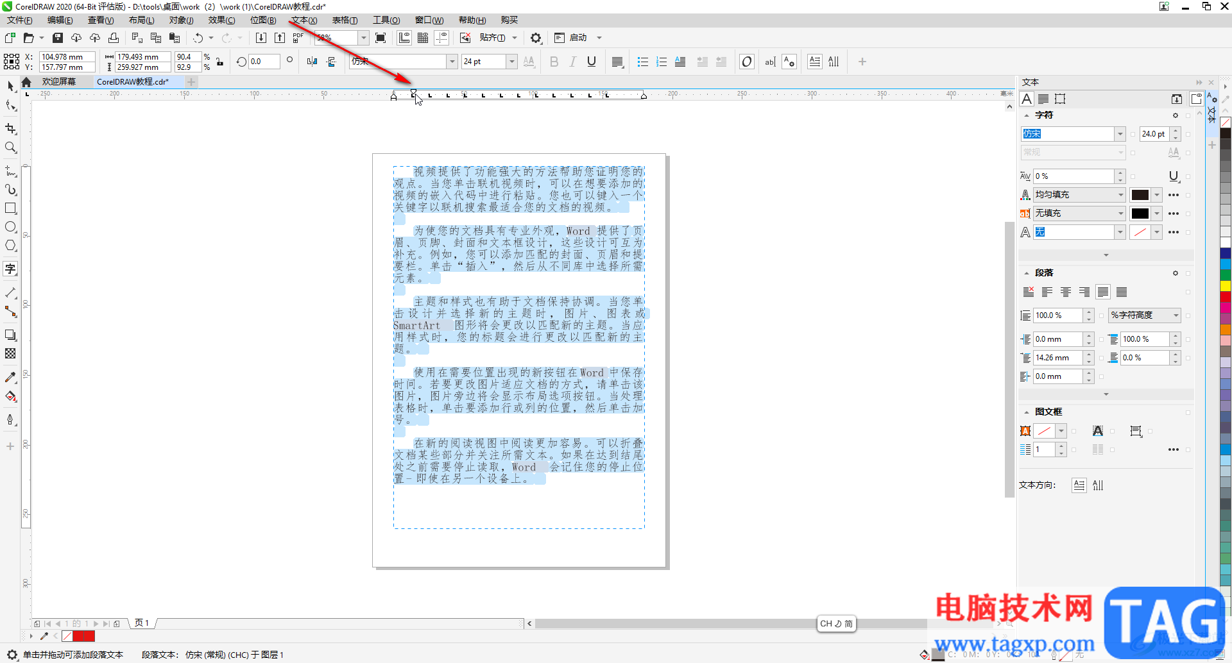This screenshot has height=663, width=1232.
Task: Click the Edit Text ab| icon
Action: pos(770,62)
